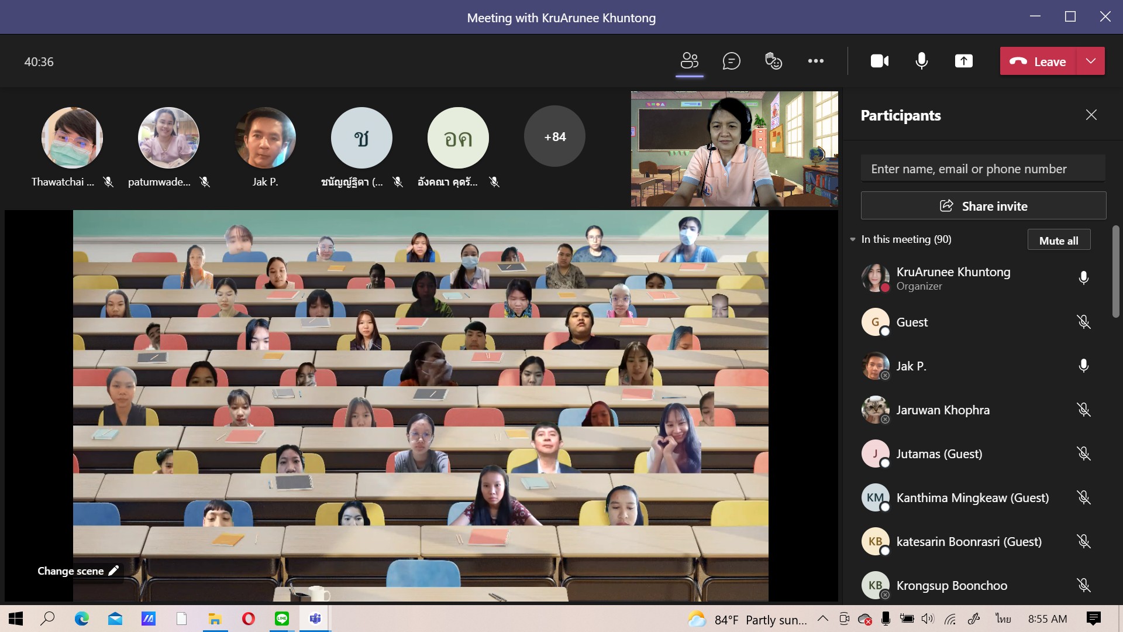The image size is (1123, 632).
Task: Leave the meeting
Action: 1038,61
